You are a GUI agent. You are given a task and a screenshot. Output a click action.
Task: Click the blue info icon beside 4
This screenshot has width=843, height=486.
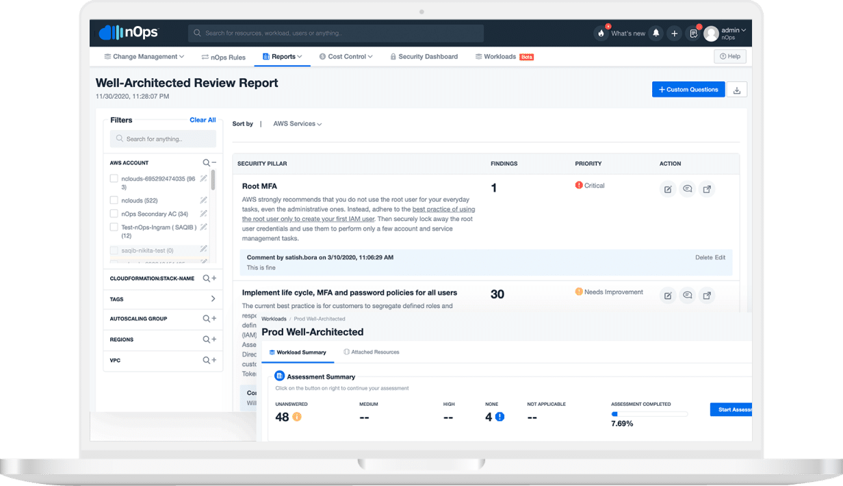point(500,416)
